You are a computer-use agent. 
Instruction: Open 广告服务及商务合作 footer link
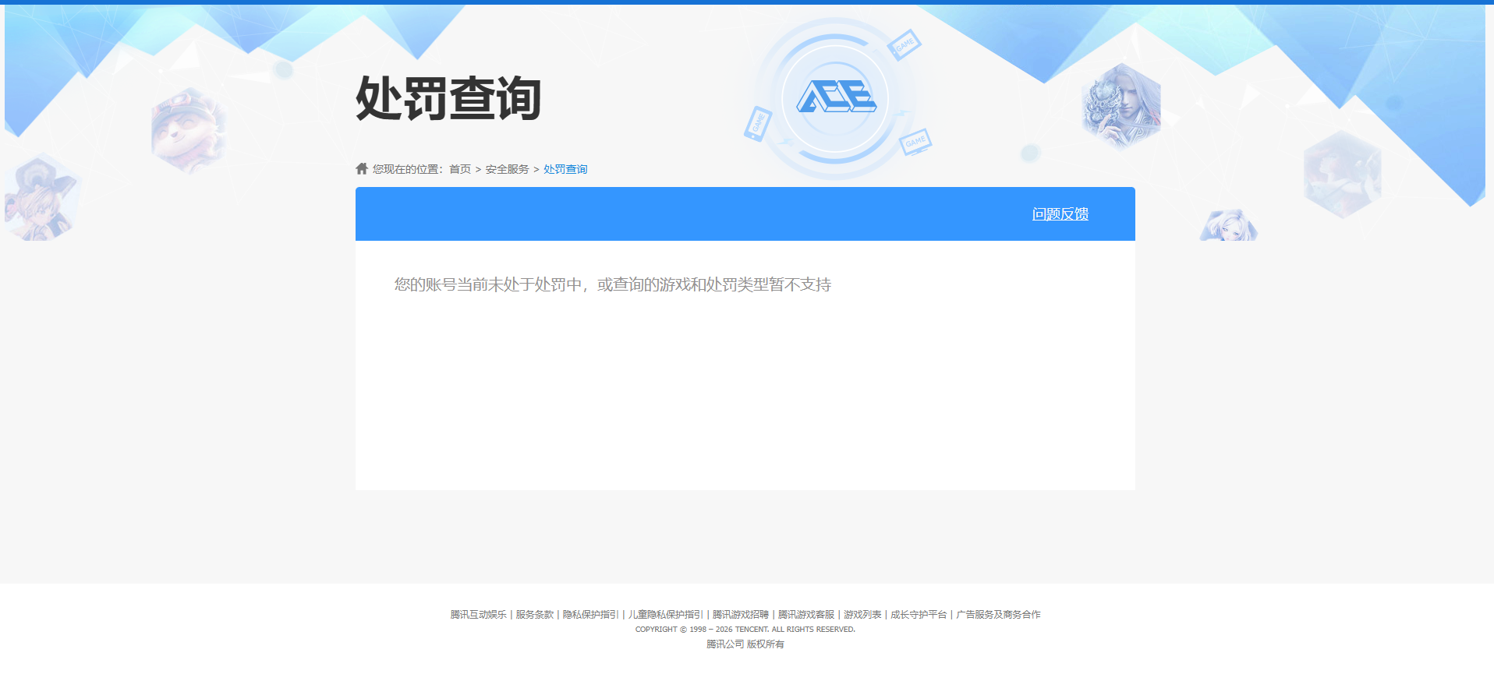click(998, 615)
